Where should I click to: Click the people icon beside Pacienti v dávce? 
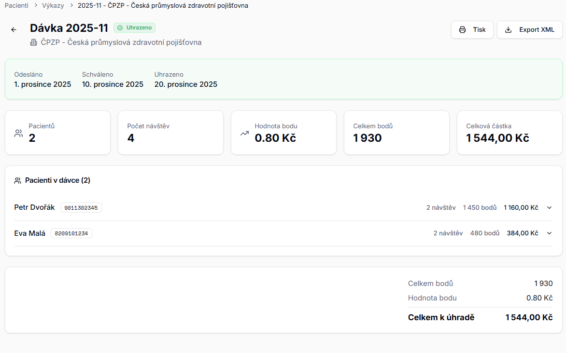click(18, 180)
